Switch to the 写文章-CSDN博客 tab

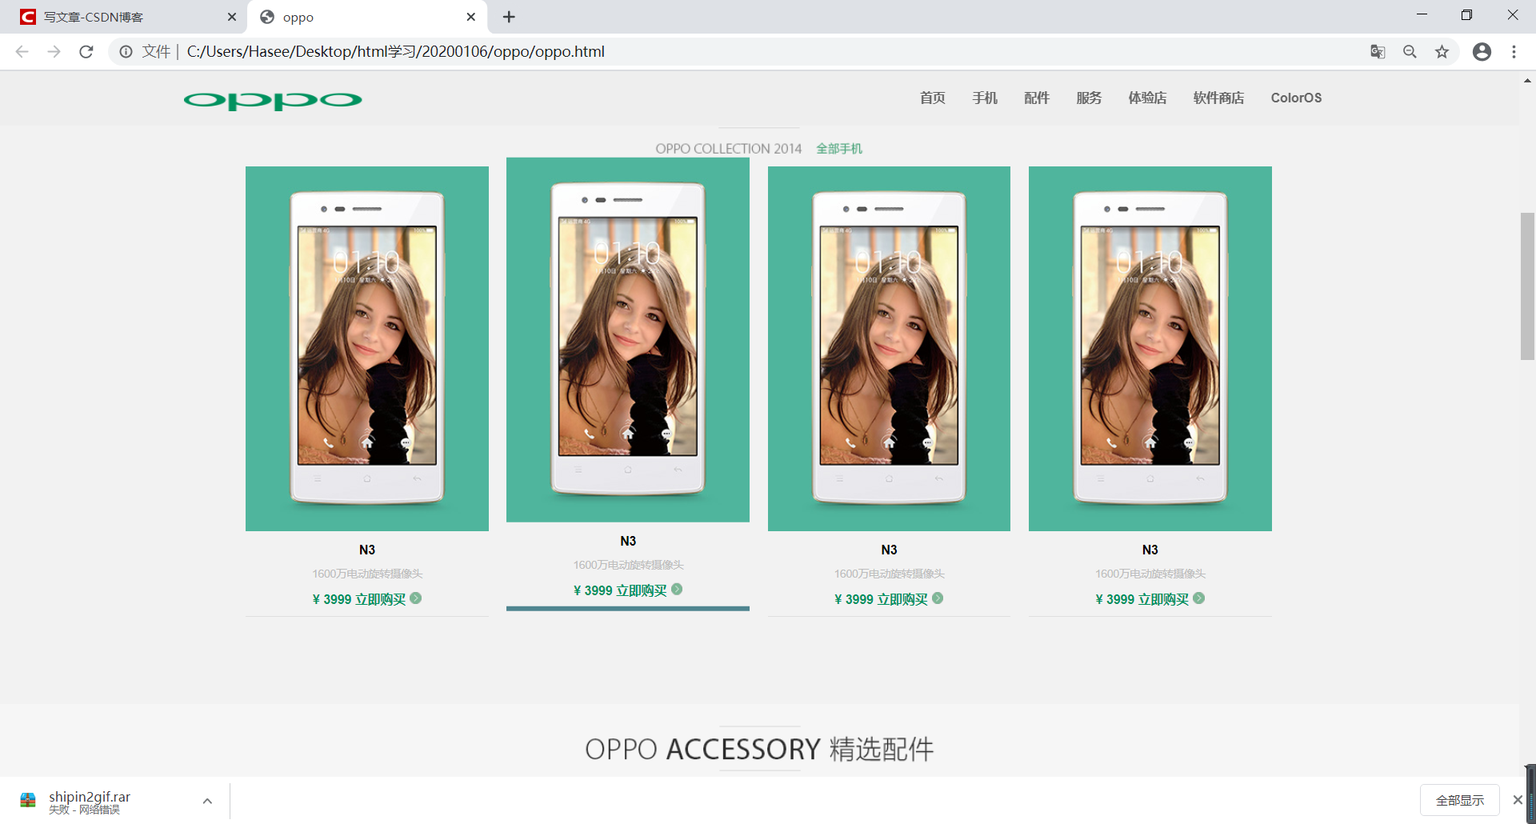(x=124, y=17)
